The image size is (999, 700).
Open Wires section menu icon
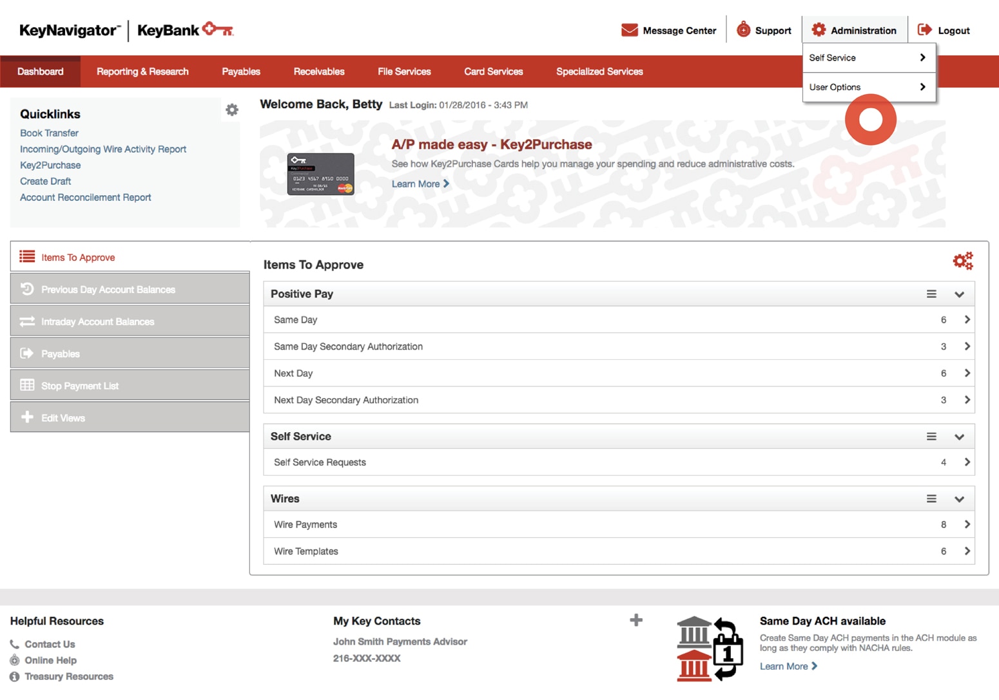click(931, 499)
